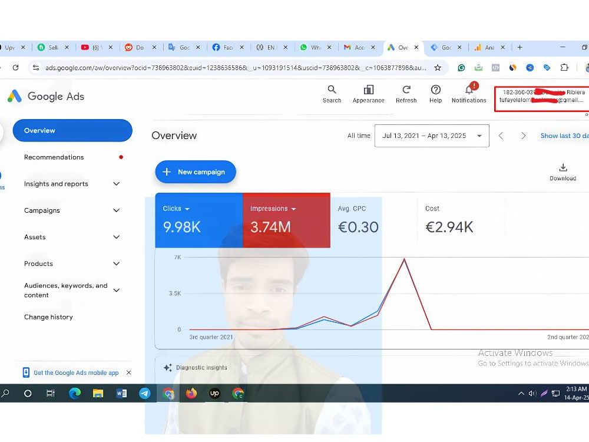Click Get the Google Ads mobile app link
Screen dimensions: 589x442
tap(76, 372)
